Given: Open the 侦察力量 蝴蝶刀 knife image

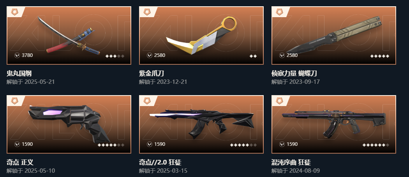Looking at the screenshot, I should pyautogui.click(x=334, y=35).
